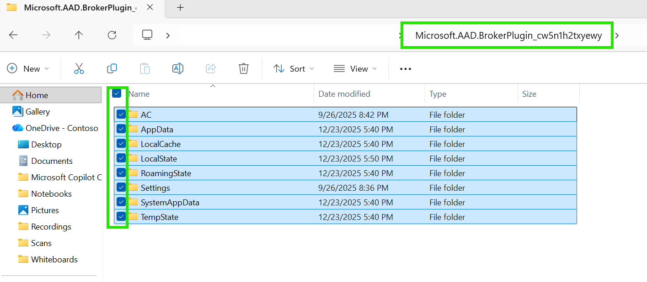Screen dimensions: 647x282
Task: Uncheck the AppData folder checkbox
Action: [121, 129]
